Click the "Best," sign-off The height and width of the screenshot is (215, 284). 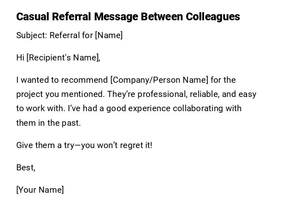(26, 168)
